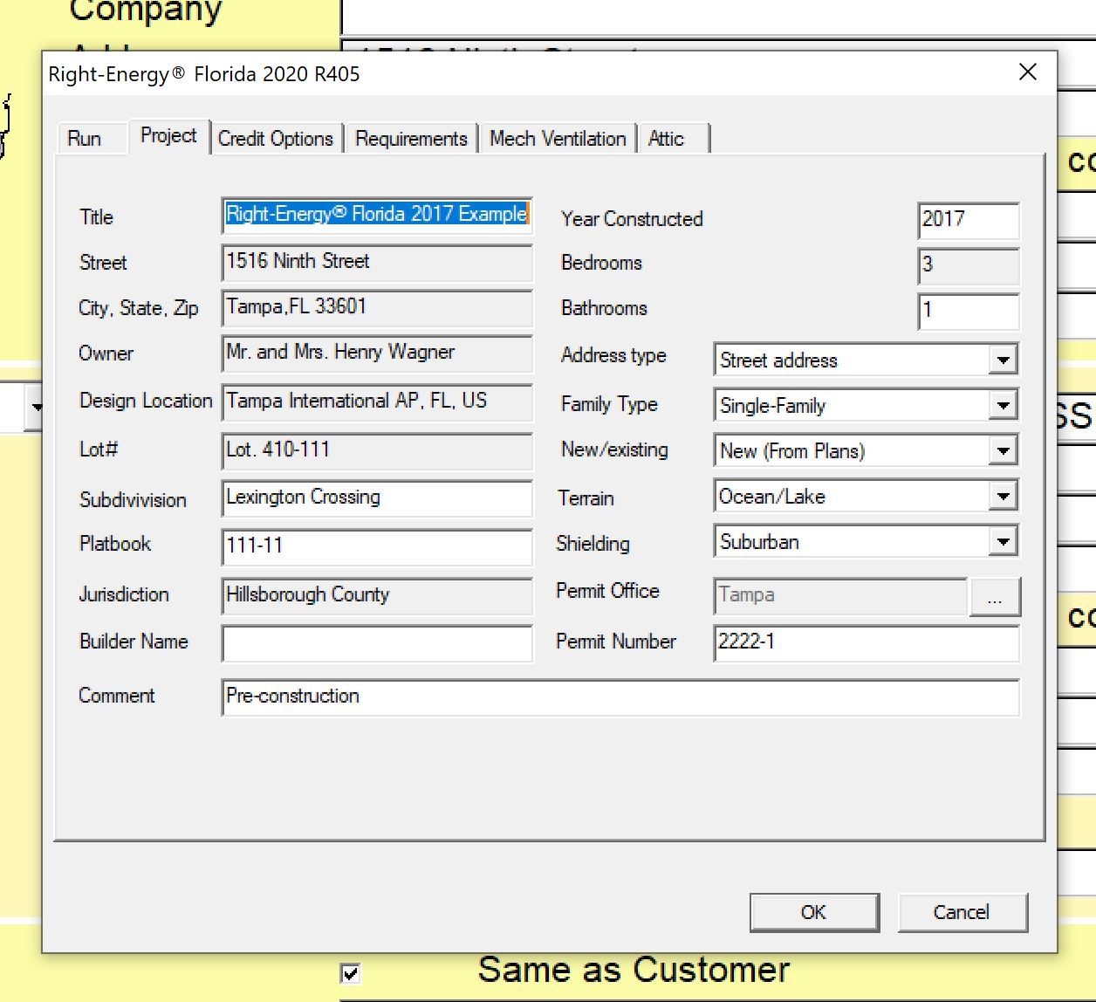Click the Year Constructed field

click(x=969, y=220)
